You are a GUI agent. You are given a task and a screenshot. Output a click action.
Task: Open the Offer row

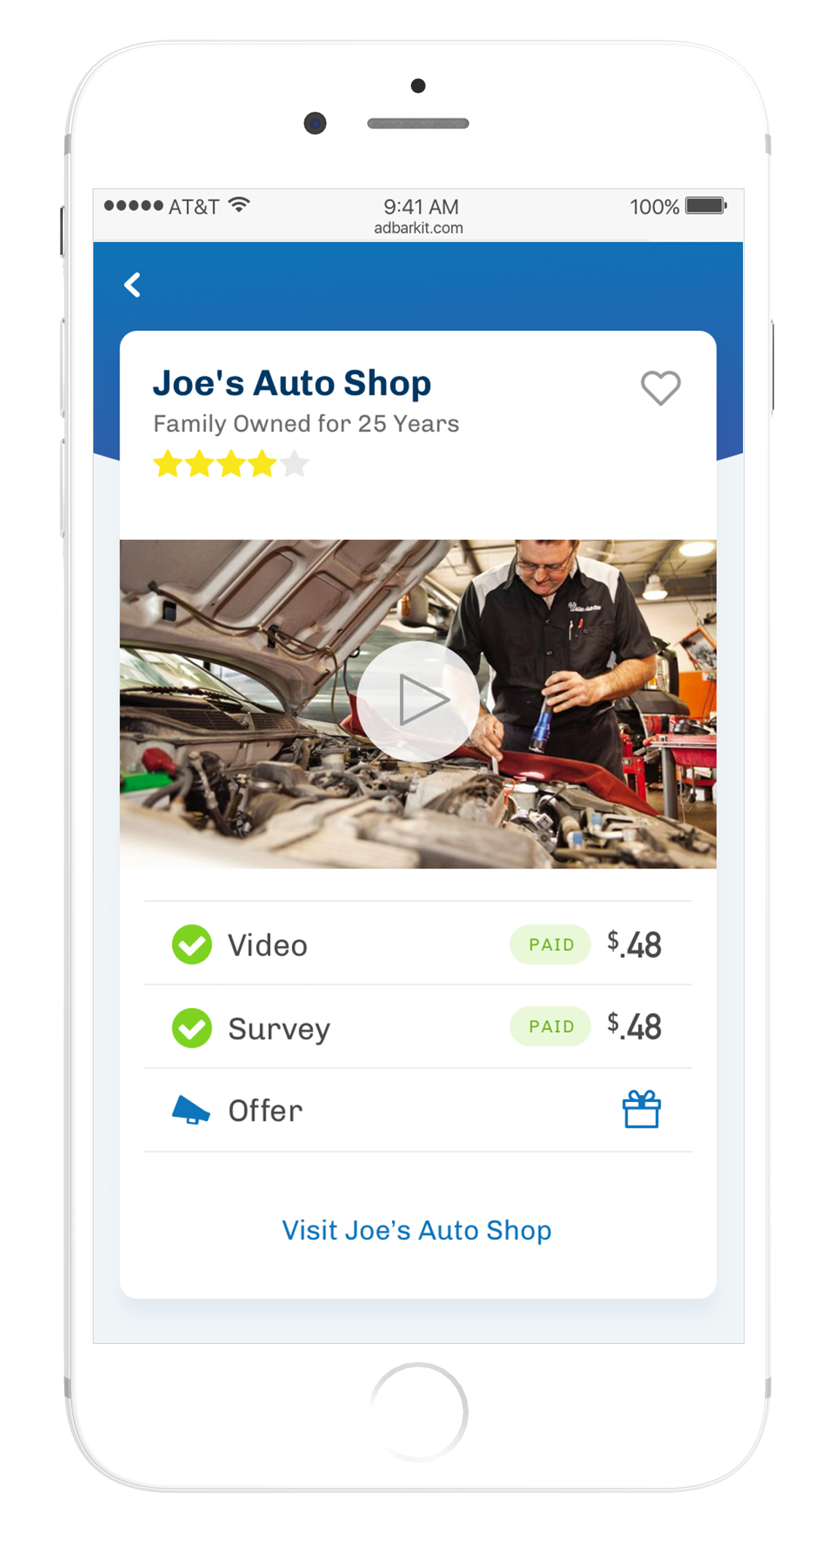click(x=418, y=1110)
